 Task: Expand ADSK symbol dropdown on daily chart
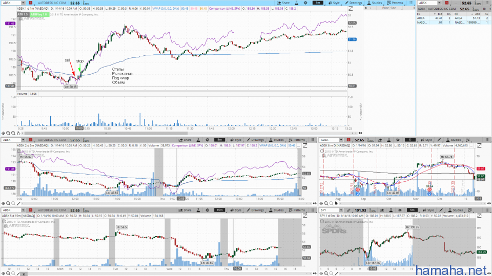(341, 140)
